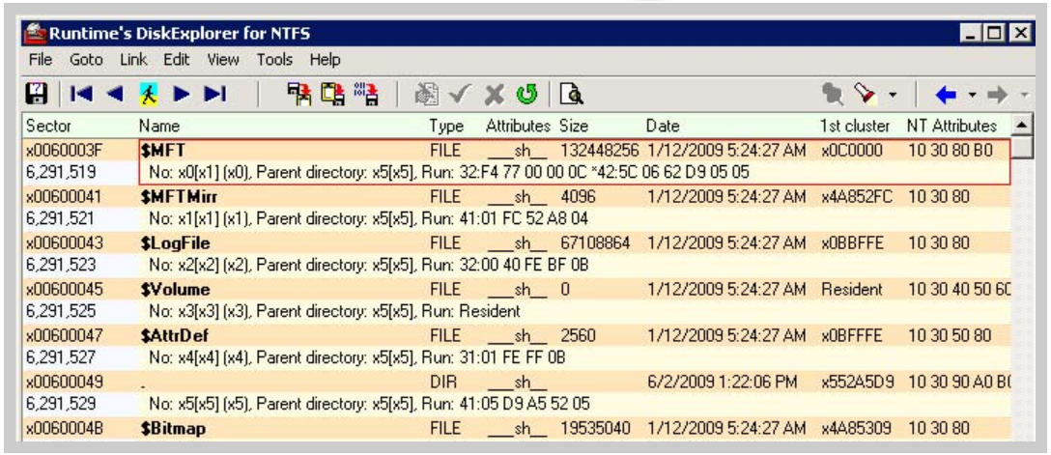
Task: Select the $LogFile file entry
Action: [176, 242]
